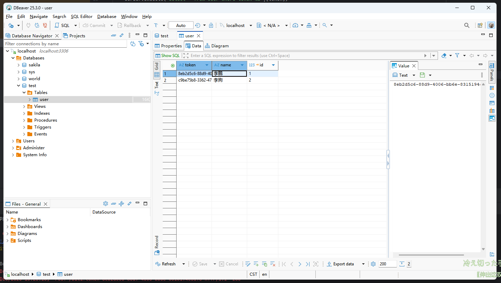The height and width of the screenshot is (283, 501).
Task: Click the eraser clear-filter icon
Action: [x=444, y=56]
